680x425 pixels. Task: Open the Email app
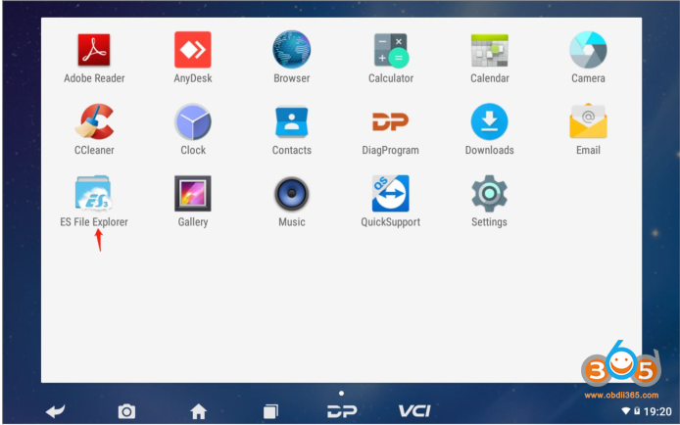[588, 120]
